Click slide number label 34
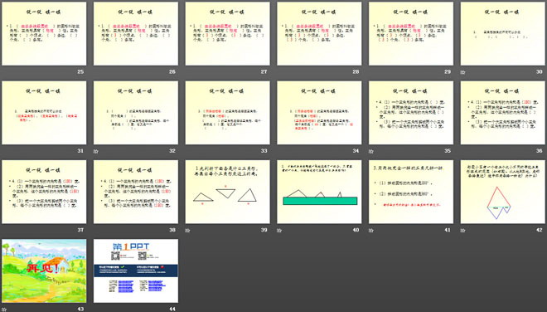 (356, 151)
